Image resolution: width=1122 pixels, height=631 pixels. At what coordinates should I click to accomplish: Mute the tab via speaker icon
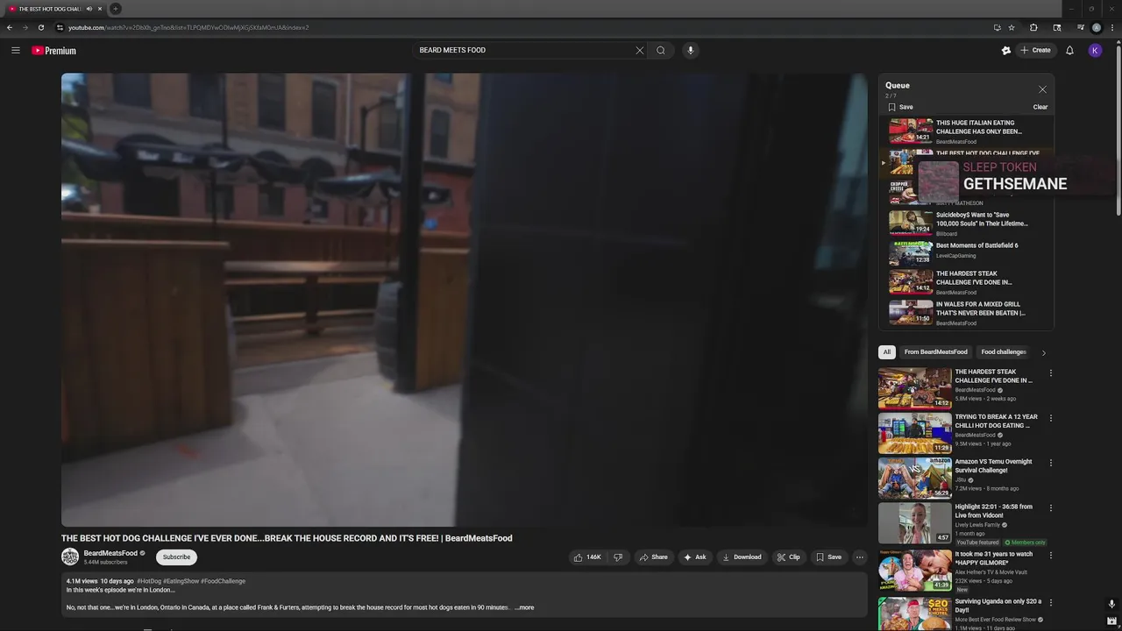coord(89,9)
